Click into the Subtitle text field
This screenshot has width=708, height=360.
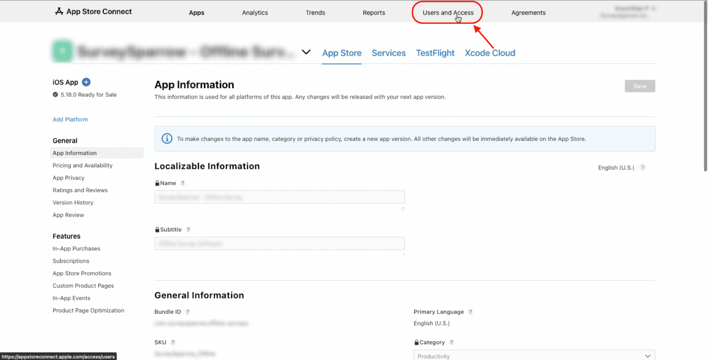point(279,244)
